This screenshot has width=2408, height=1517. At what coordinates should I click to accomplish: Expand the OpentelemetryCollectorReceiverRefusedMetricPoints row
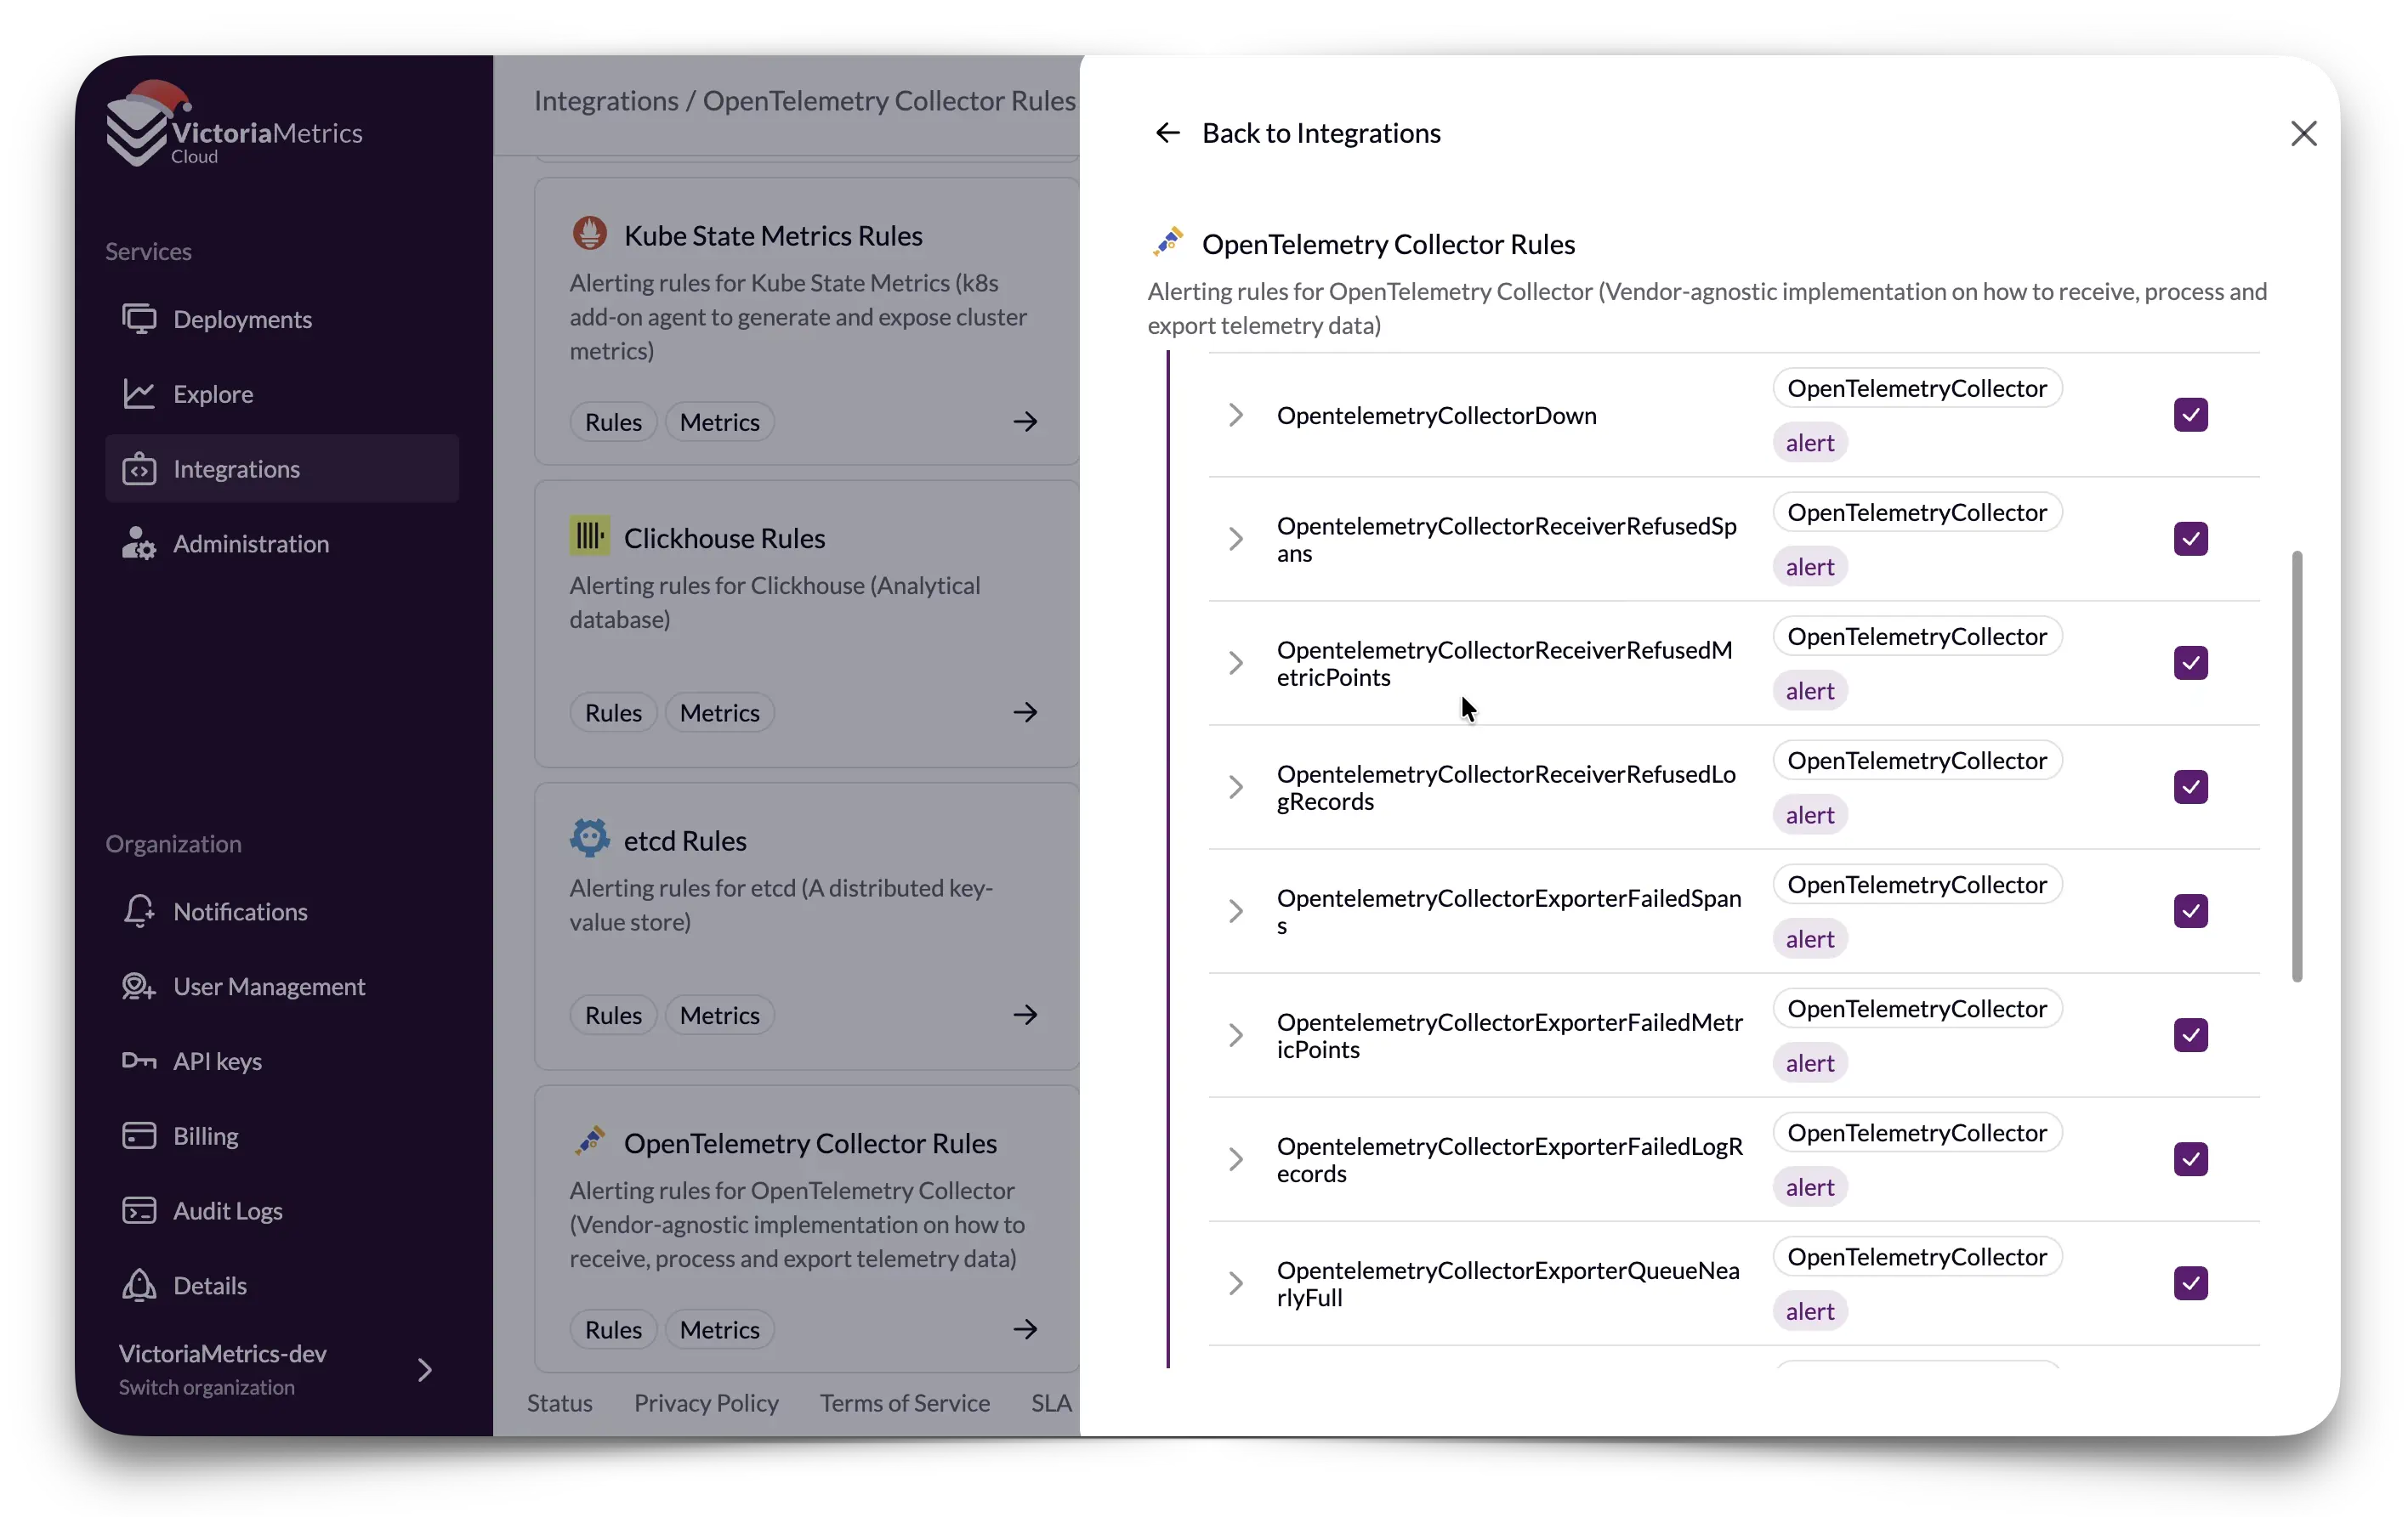[1236, 664]
